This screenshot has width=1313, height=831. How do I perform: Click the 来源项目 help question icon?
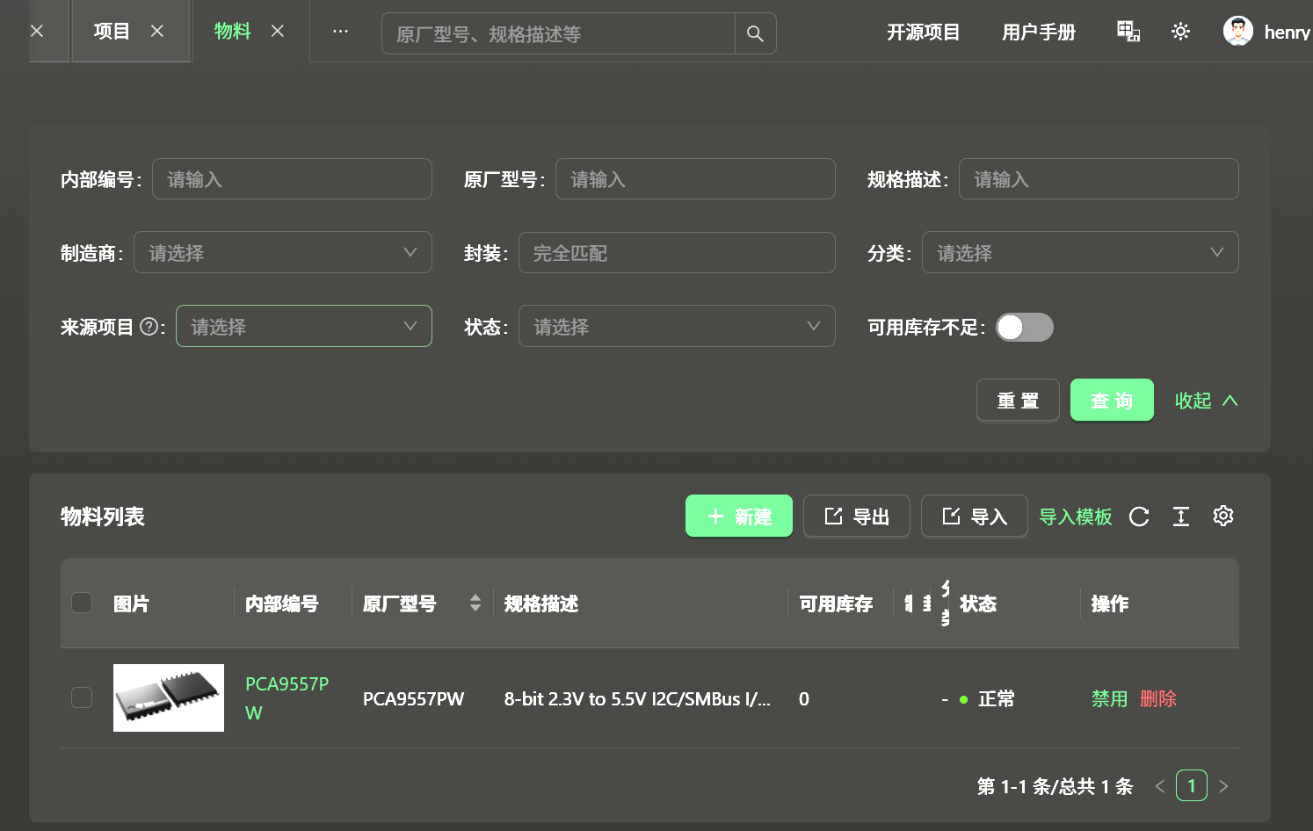[149, 327]
